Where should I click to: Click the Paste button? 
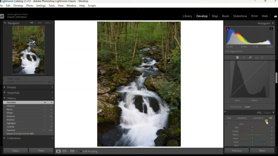coord(41,150)
